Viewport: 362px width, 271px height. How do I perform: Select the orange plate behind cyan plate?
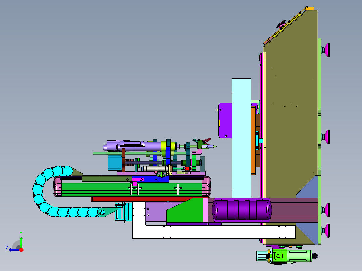click(253, 140)
